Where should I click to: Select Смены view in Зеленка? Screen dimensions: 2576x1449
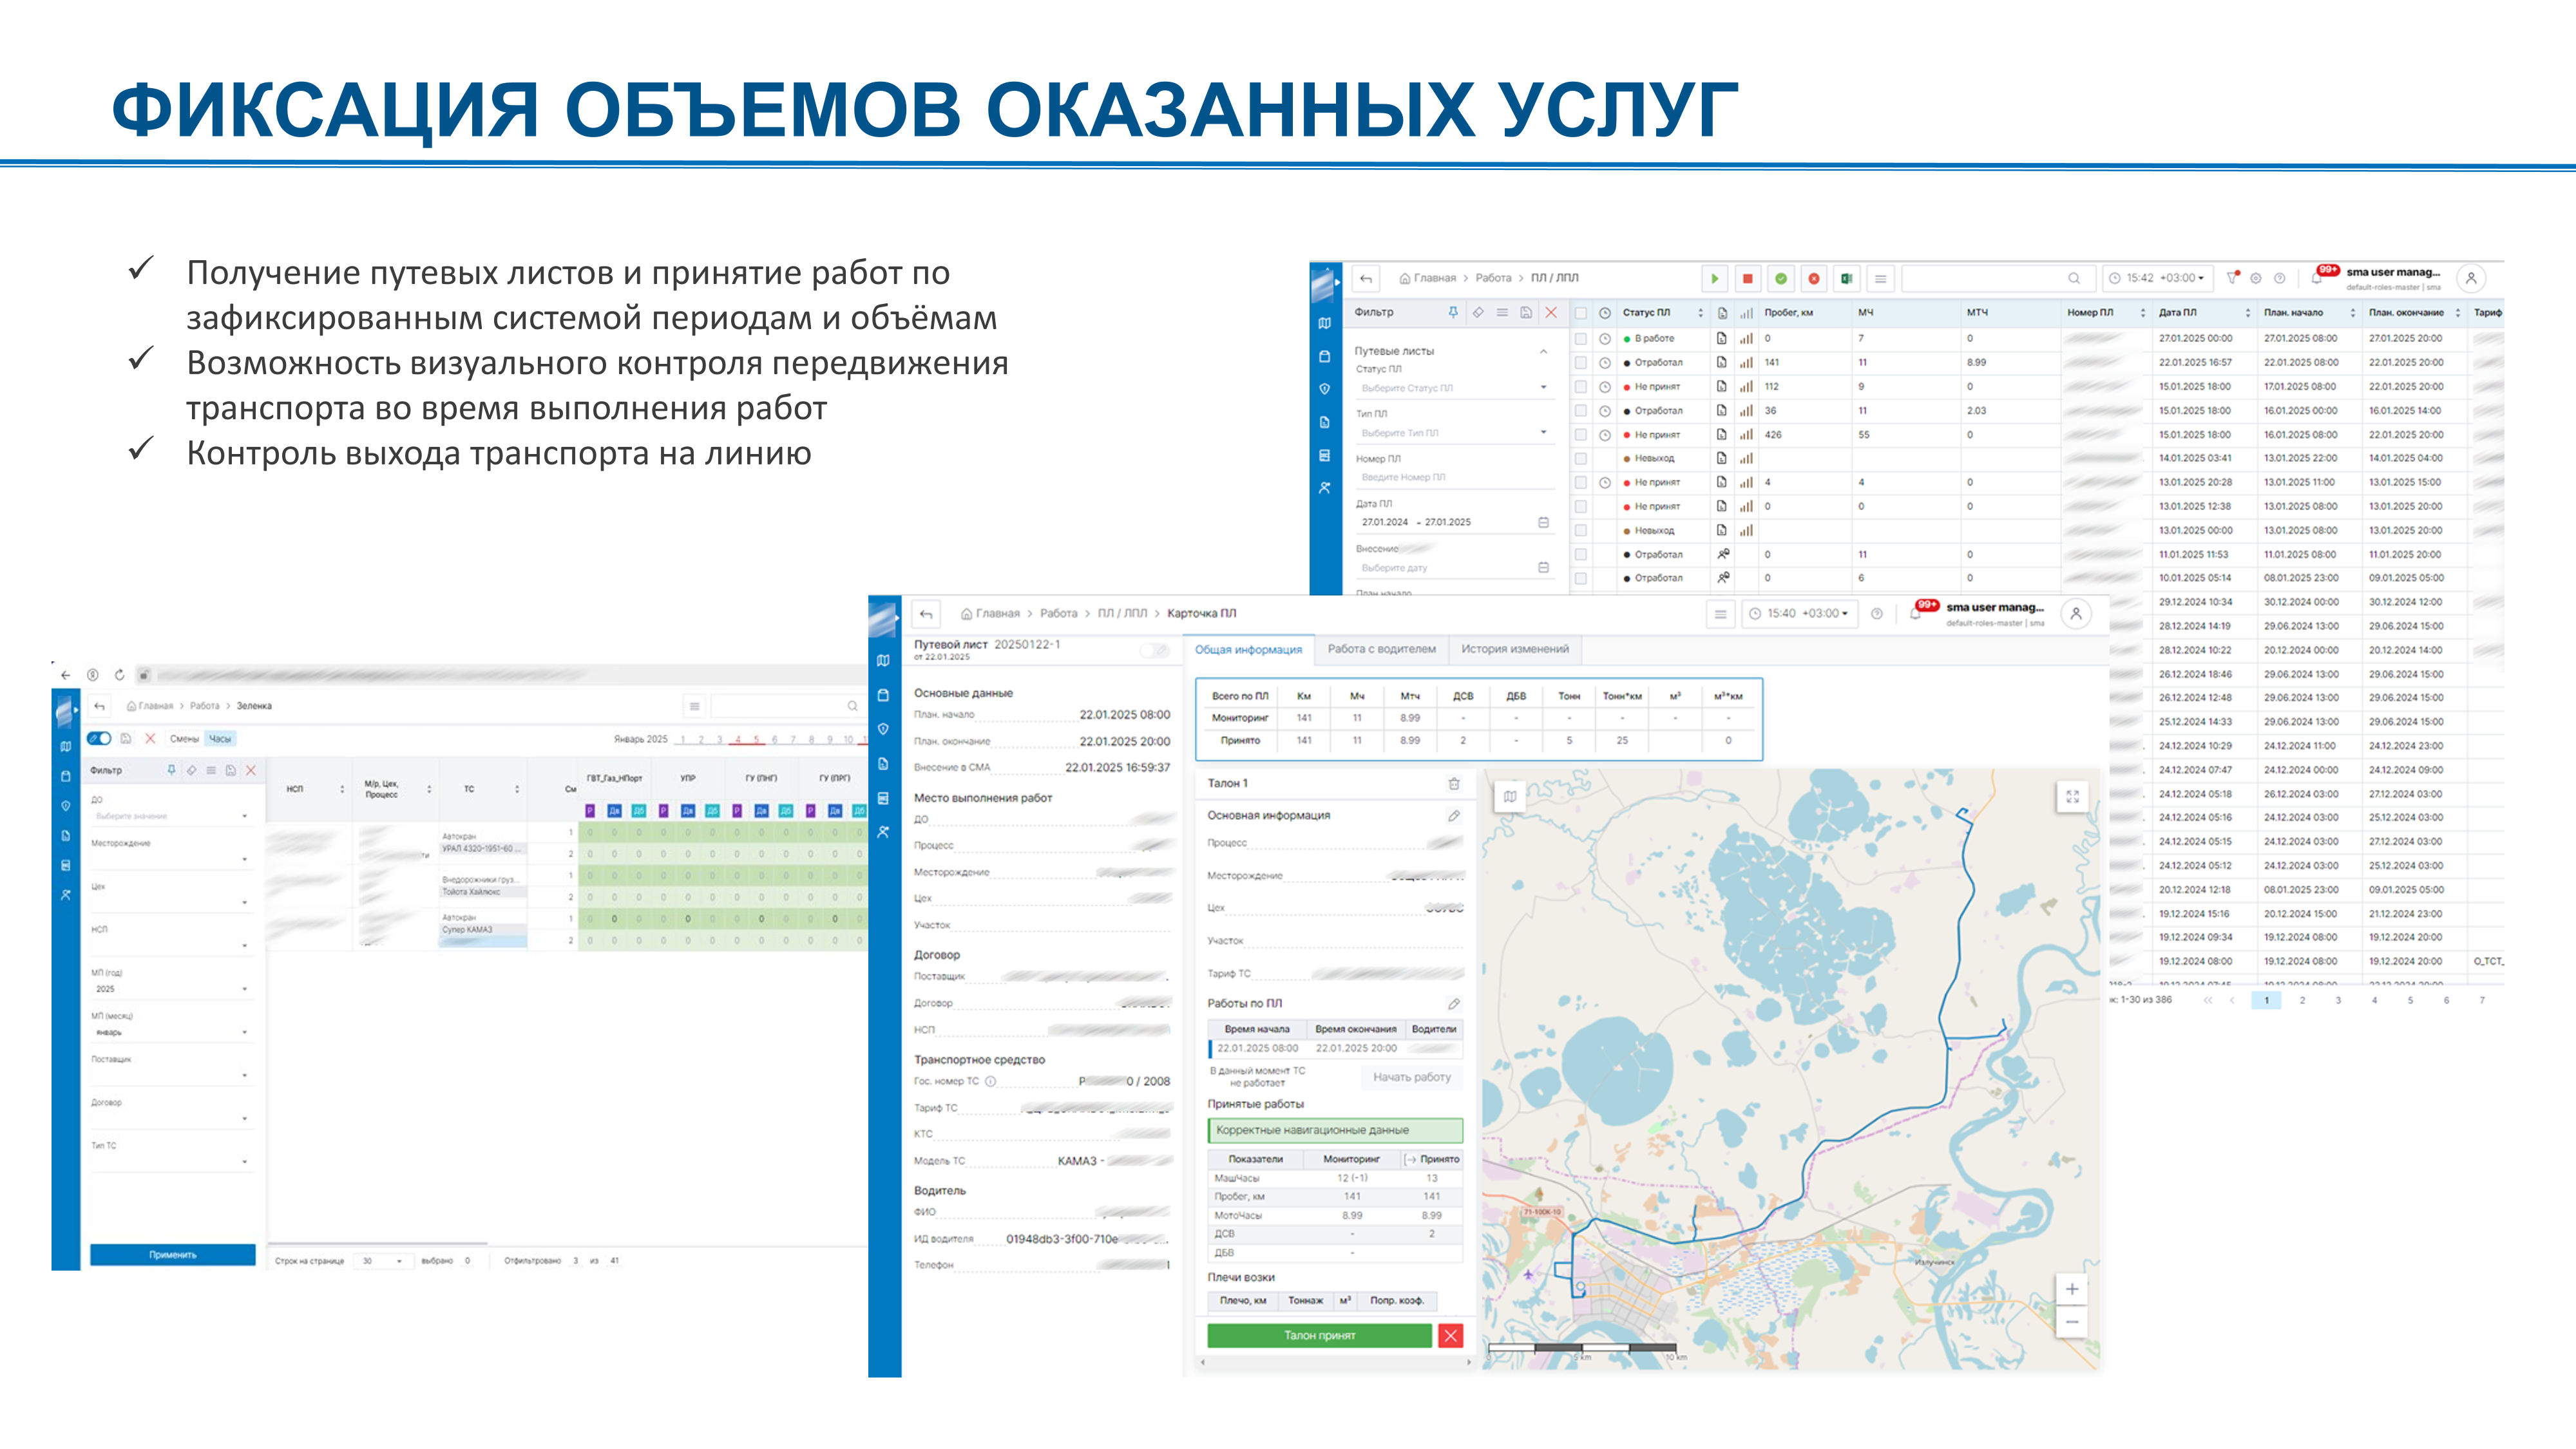click(184, 739)
